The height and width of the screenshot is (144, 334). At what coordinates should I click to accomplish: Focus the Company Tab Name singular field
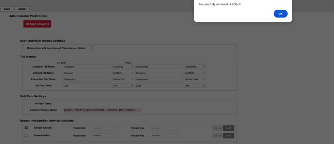(87, 67)
